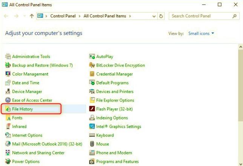Click the Fonts folder icon
The image size is (243, 166).
point(8,118)
